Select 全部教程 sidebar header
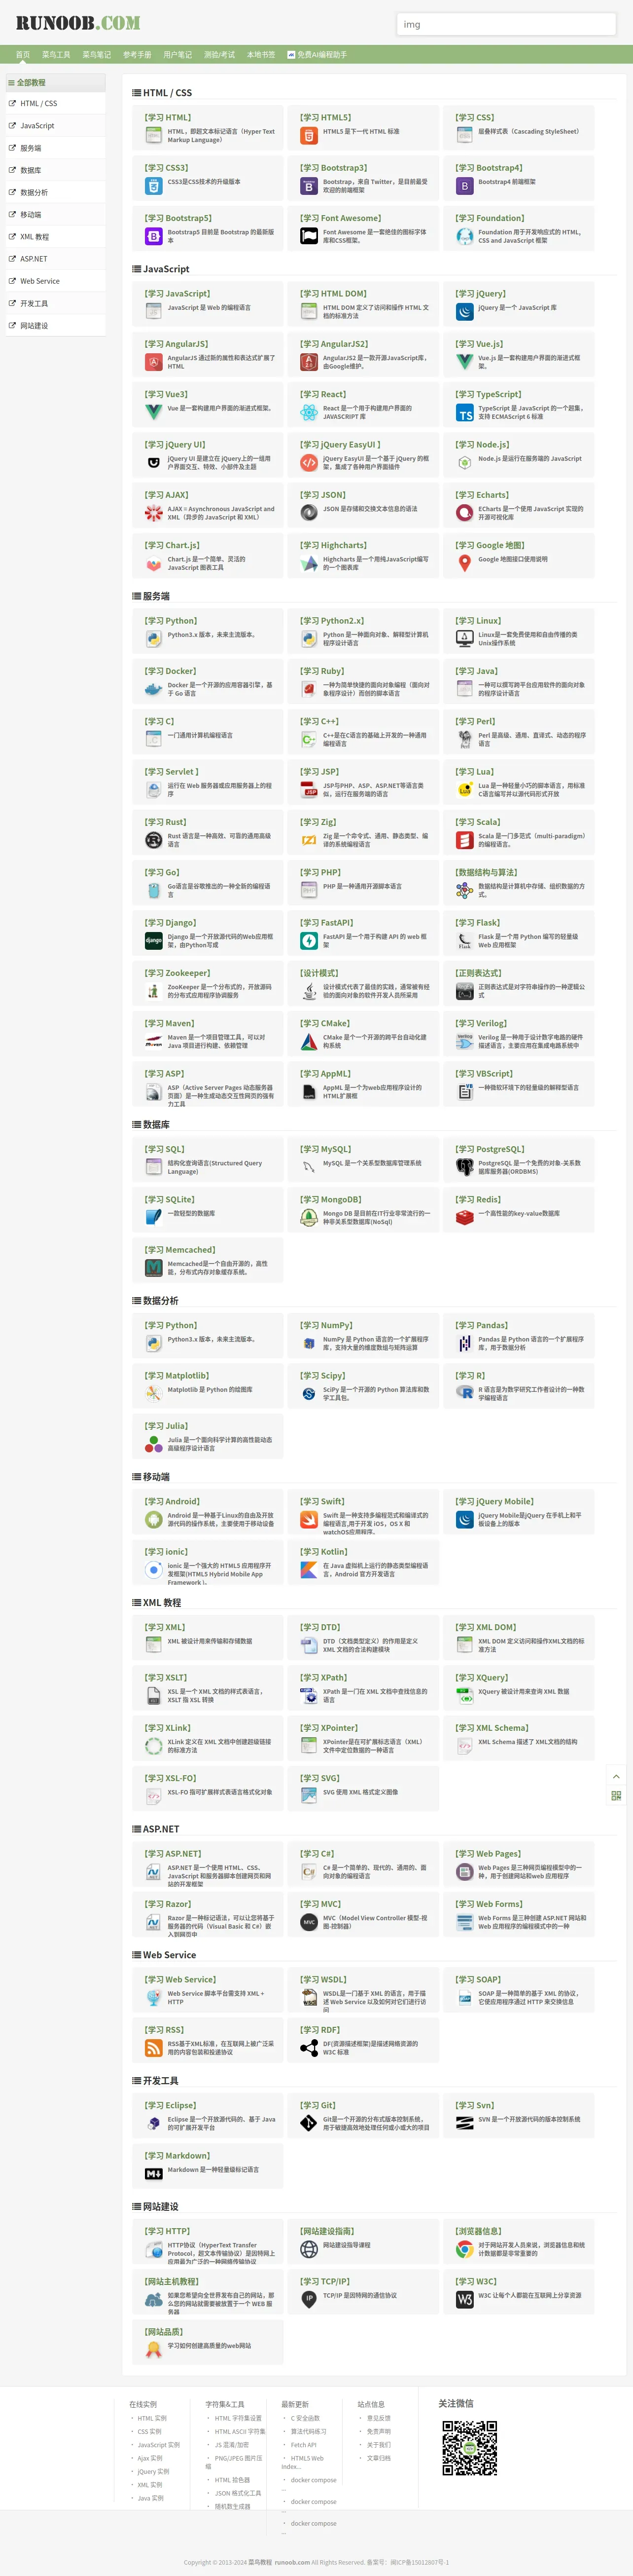Viewport: 633px width, 2576px height. tap(55, 82)
